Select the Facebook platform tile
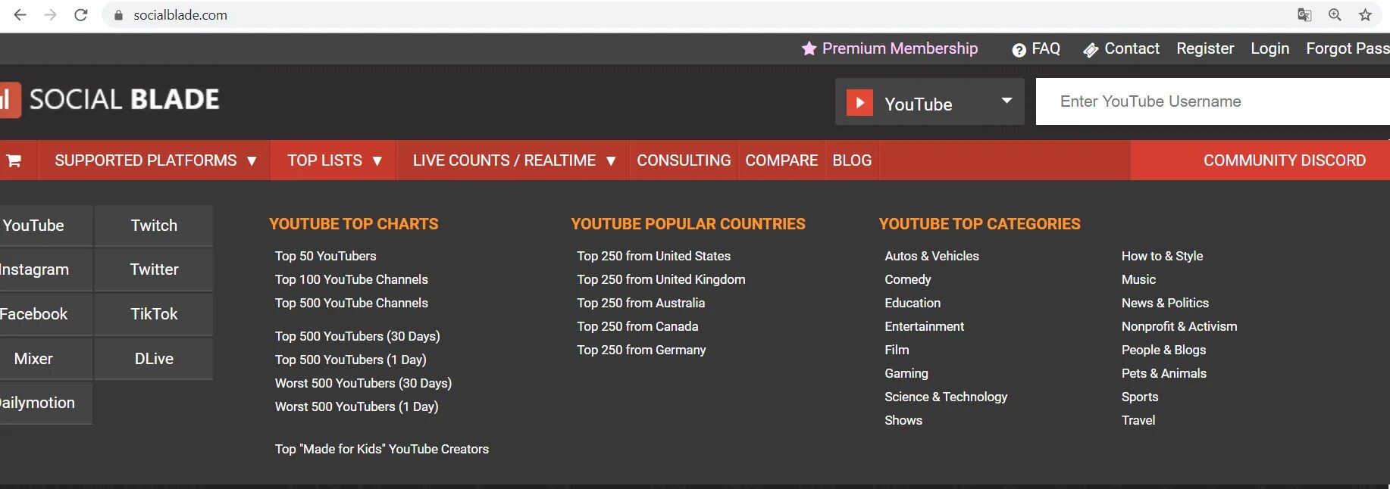This screenshot has width=1390, height=489. click(45, 314)
